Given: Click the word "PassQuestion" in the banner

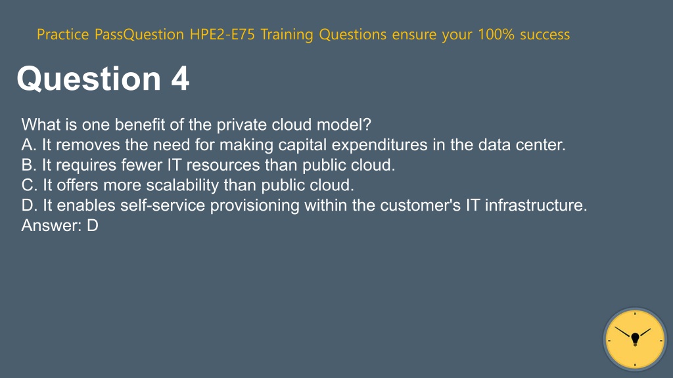Looking at the screenshot, I should click(x=139, y=34).
